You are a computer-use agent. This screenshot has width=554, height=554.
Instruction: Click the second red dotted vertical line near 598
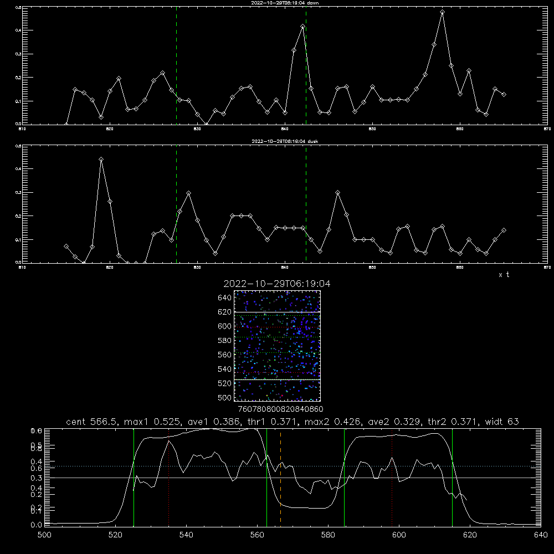click(x=392, y=477)
